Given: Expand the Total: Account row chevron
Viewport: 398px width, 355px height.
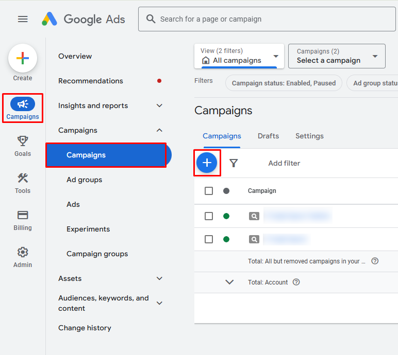Looking at the screenshot, I should point(229,282).
